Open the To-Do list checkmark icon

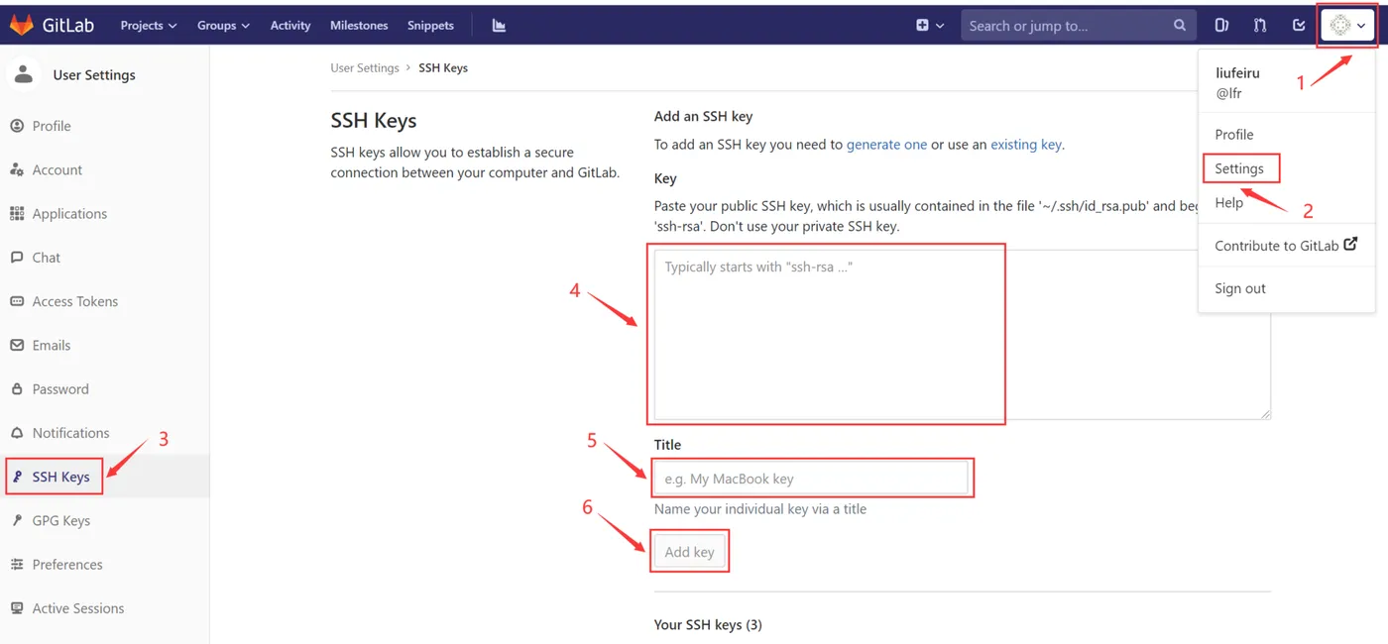tap(1299, 25)
